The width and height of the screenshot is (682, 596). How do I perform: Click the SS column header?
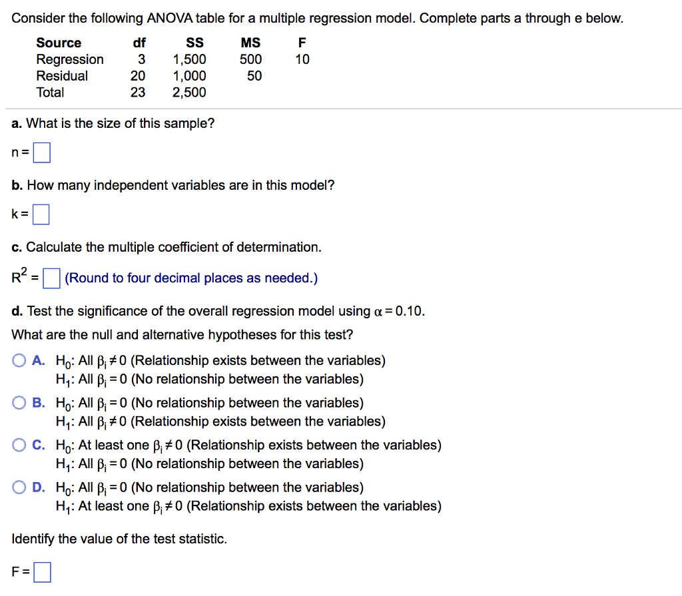point(194,42)
